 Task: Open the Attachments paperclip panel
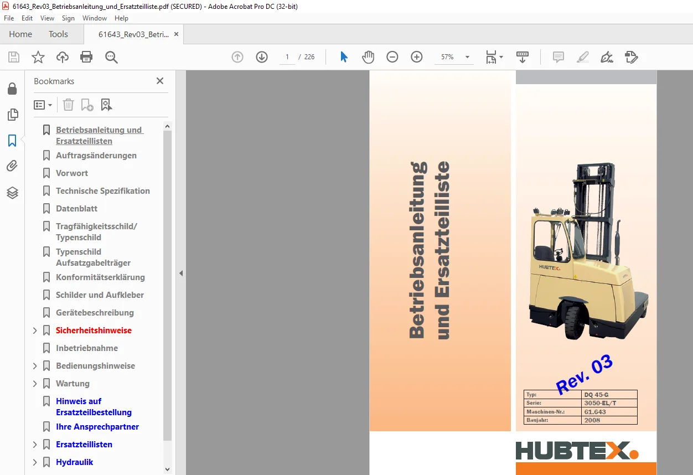12,166
